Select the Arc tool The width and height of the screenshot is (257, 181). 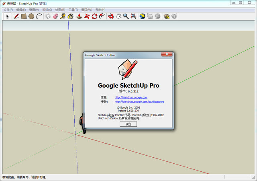39,16
